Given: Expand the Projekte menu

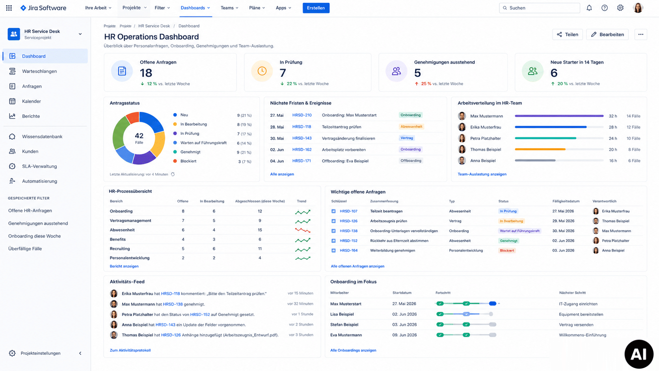Looking at the screenshot, I should point(134,8).
